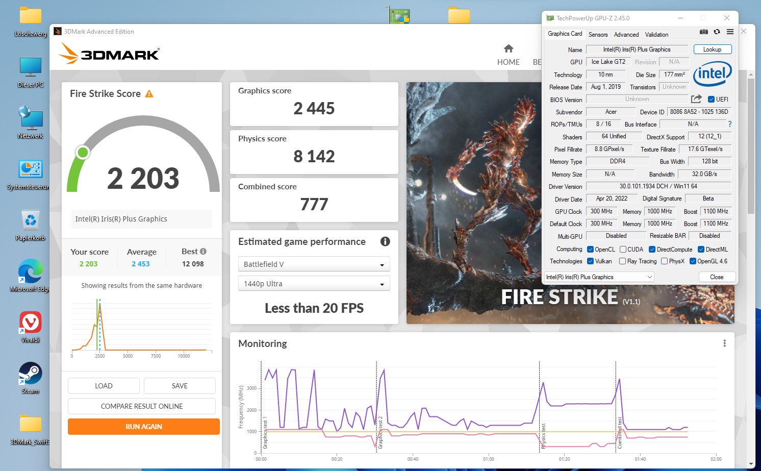761x471 pixels.
Task: Click the 3DMark logo
Action: 109,53
